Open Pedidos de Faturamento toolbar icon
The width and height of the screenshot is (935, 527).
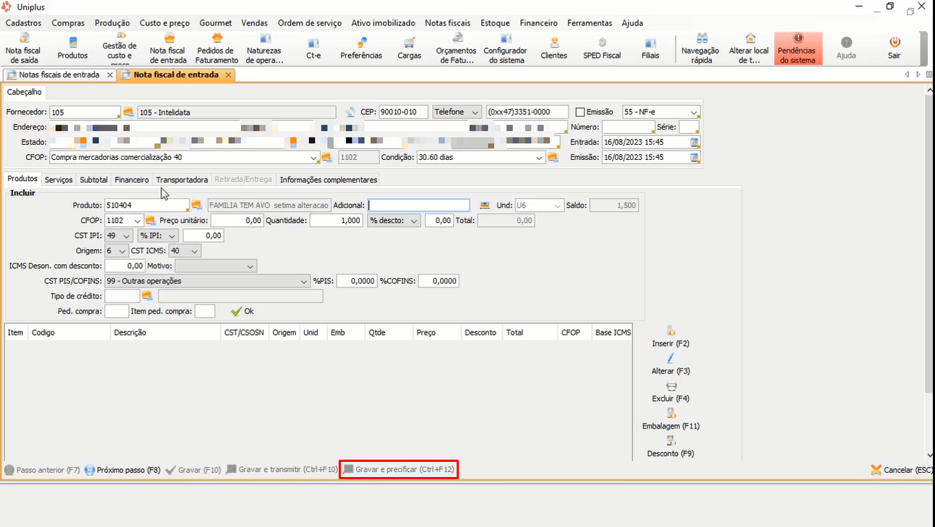pyautogui.click(x=216, y=49)
